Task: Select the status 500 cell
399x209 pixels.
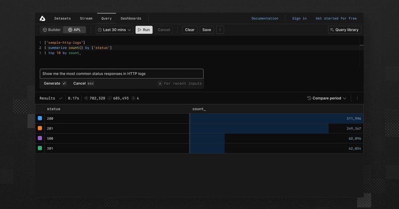Action: (117, 138)
